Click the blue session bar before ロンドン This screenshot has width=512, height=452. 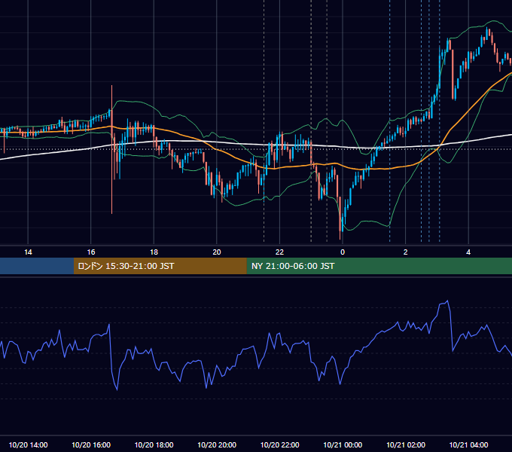37,266
